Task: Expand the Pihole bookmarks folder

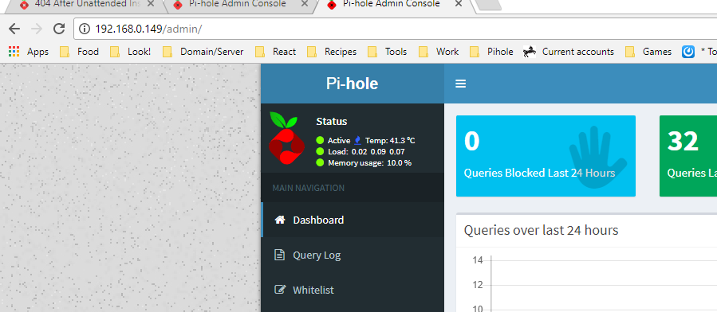Action: 491,52
